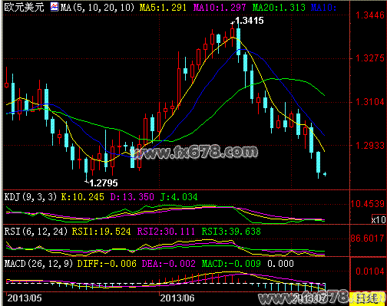
Task: Click the cyan candlestick under the 1.3415 marker
Action: (x=239, y=41)
